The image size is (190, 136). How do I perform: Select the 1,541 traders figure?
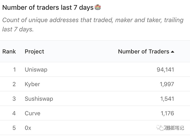click(167, 99)
